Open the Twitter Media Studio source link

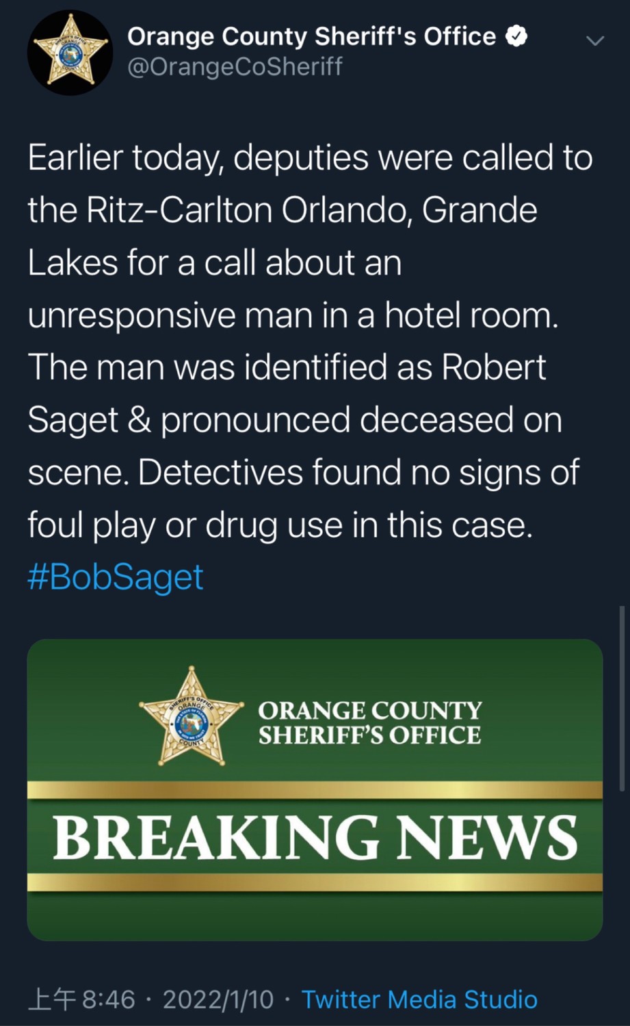(x=419, y=999)
